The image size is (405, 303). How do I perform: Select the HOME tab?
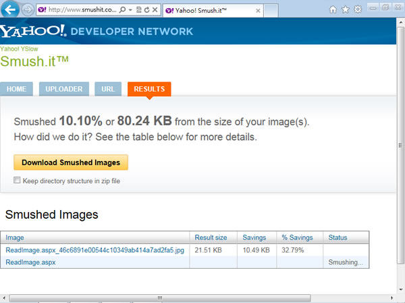[x=16, y=89]
